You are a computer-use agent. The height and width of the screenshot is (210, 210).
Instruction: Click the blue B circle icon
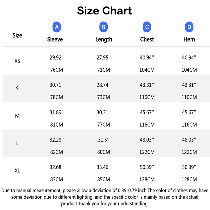104,27
